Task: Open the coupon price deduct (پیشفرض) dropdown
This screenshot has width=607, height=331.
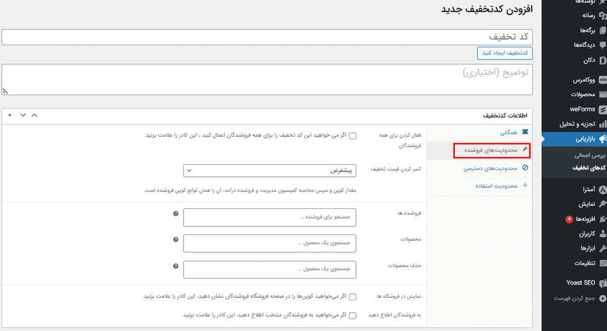Action: click(270, 171)
